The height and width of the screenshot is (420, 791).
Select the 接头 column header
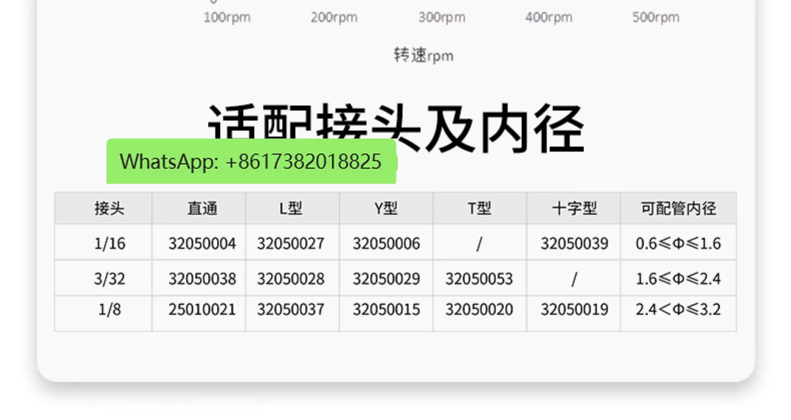[109, 209]
